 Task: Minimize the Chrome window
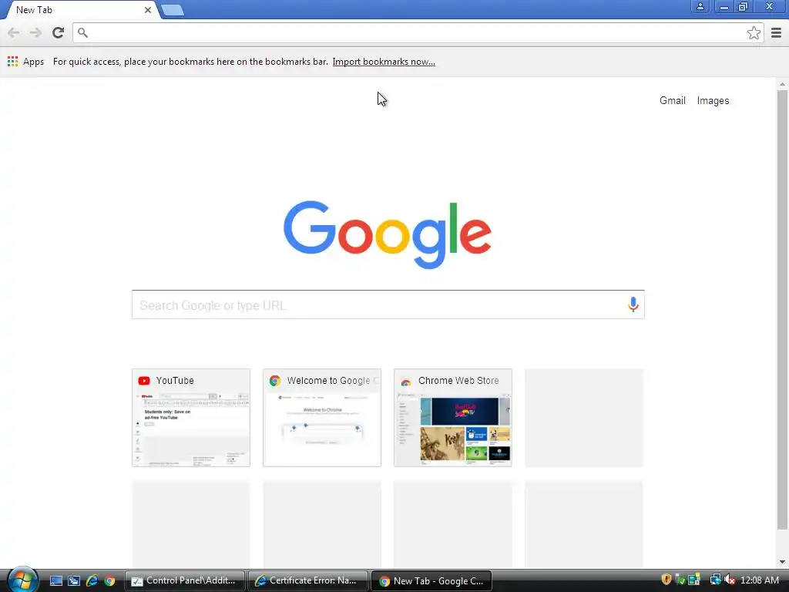click(724, 6)
